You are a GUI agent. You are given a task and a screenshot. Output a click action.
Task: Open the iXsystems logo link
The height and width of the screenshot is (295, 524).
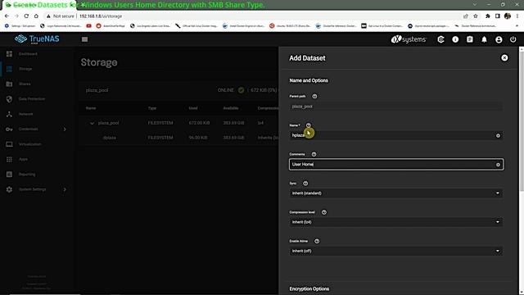click(409, 39)
